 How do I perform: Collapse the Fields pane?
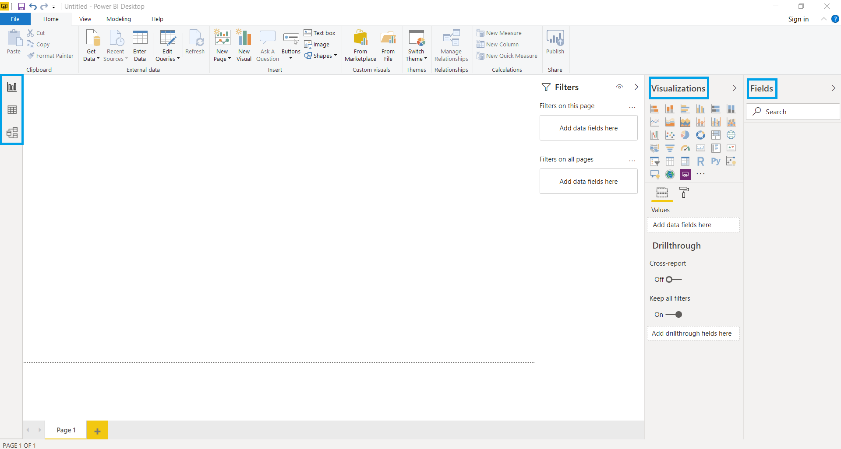click(x=833, y=88)
